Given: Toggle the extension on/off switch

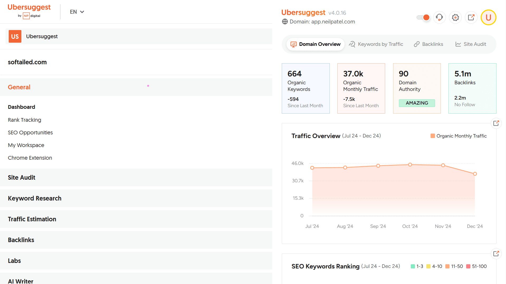Looking at the screenshot, I should (x=423, y=17).
